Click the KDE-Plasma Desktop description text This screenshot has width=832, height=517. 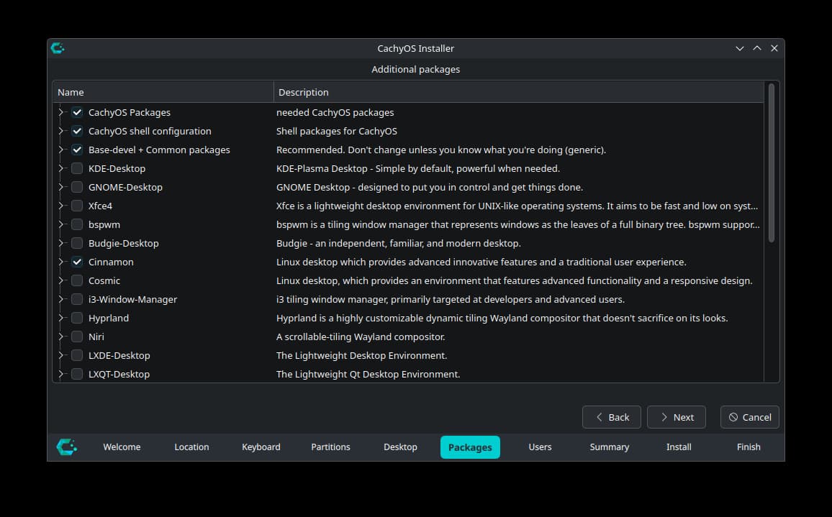tap(418, 169)
